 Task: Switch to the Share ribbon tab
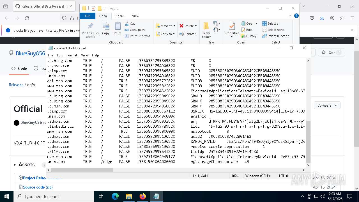[120, 16]
